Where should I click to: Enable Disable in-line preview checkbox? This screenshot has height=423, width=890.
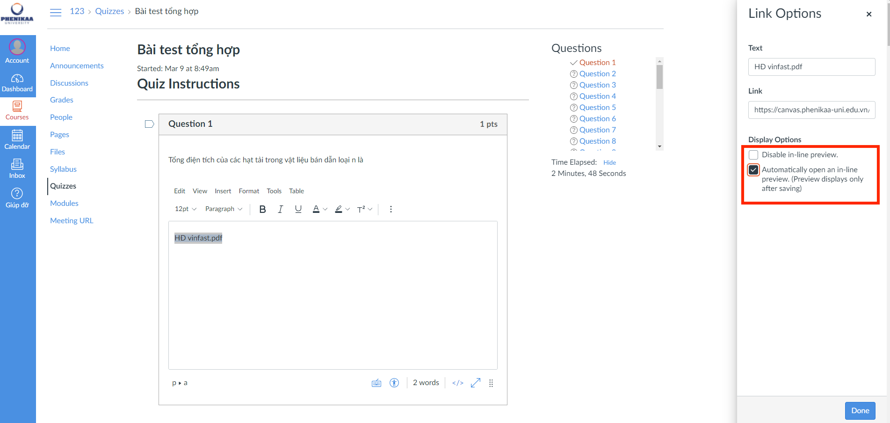click(753, 155)
